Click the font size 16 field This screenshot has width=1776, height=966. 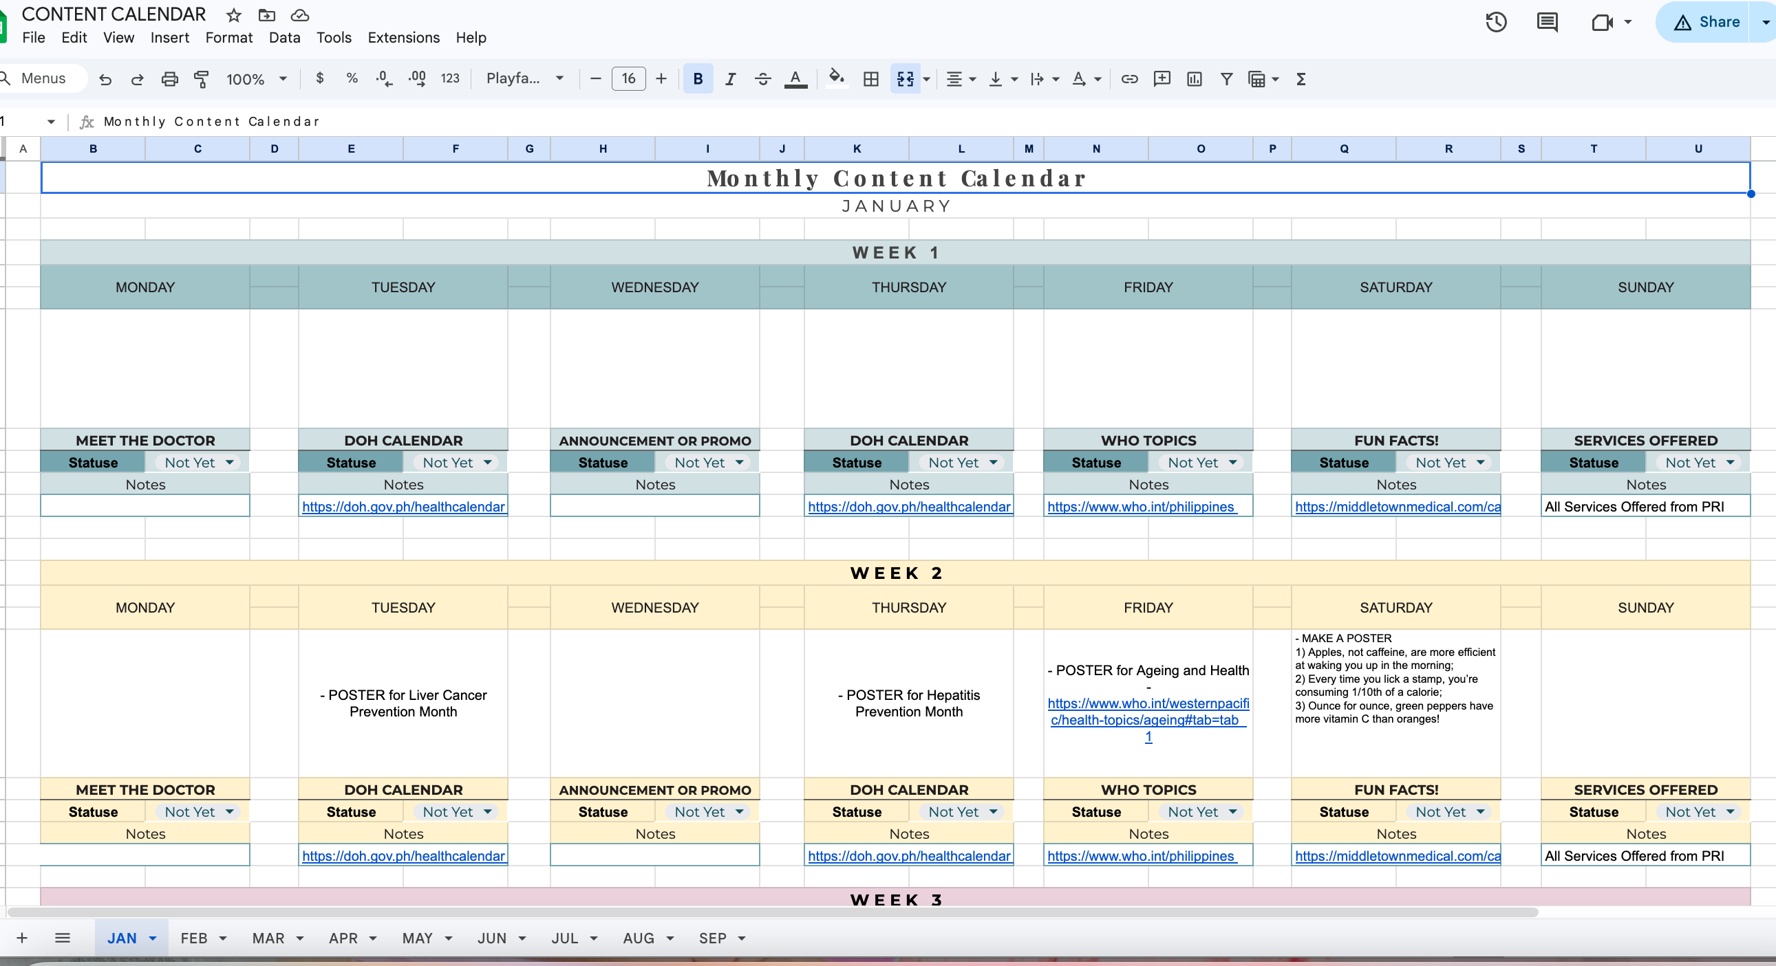[x=629, y=78]
